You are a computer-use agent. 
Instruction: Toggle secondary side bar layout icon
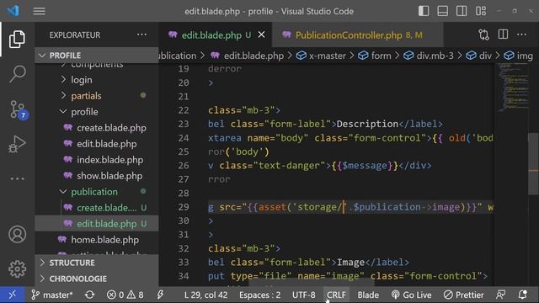click(x=462, y=11)
